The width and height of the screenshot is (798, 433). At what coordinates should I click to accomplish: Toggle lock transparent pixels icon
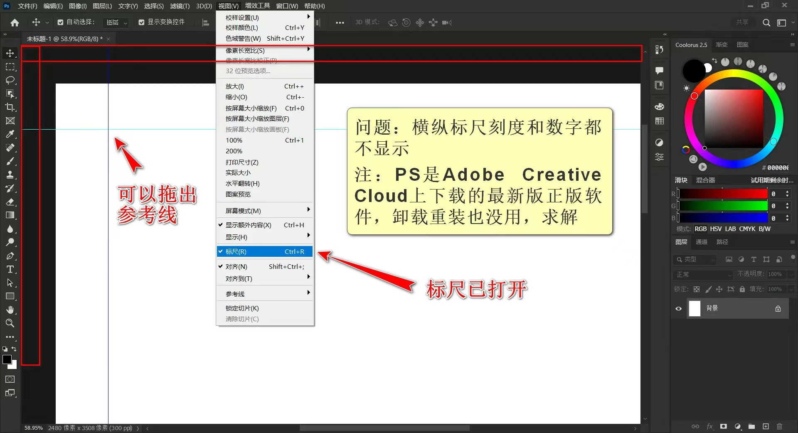pos(697,289)
